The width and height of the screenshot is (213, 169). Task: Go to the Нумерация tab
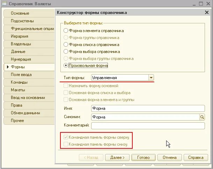click(29, 59)
